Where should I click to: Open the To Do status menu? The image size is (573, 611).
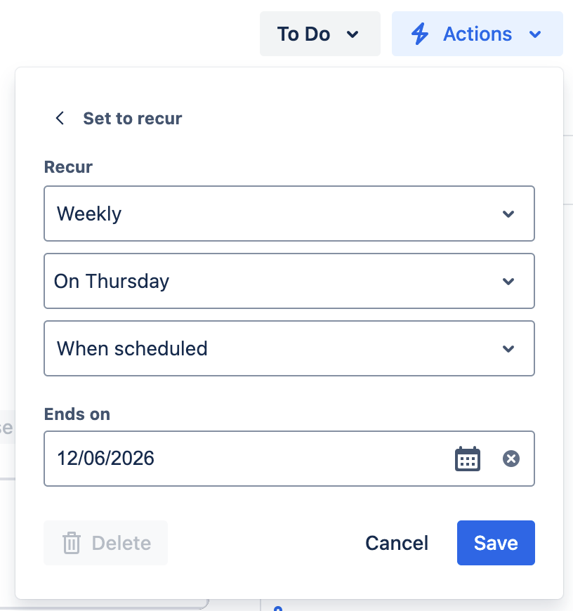320,34
